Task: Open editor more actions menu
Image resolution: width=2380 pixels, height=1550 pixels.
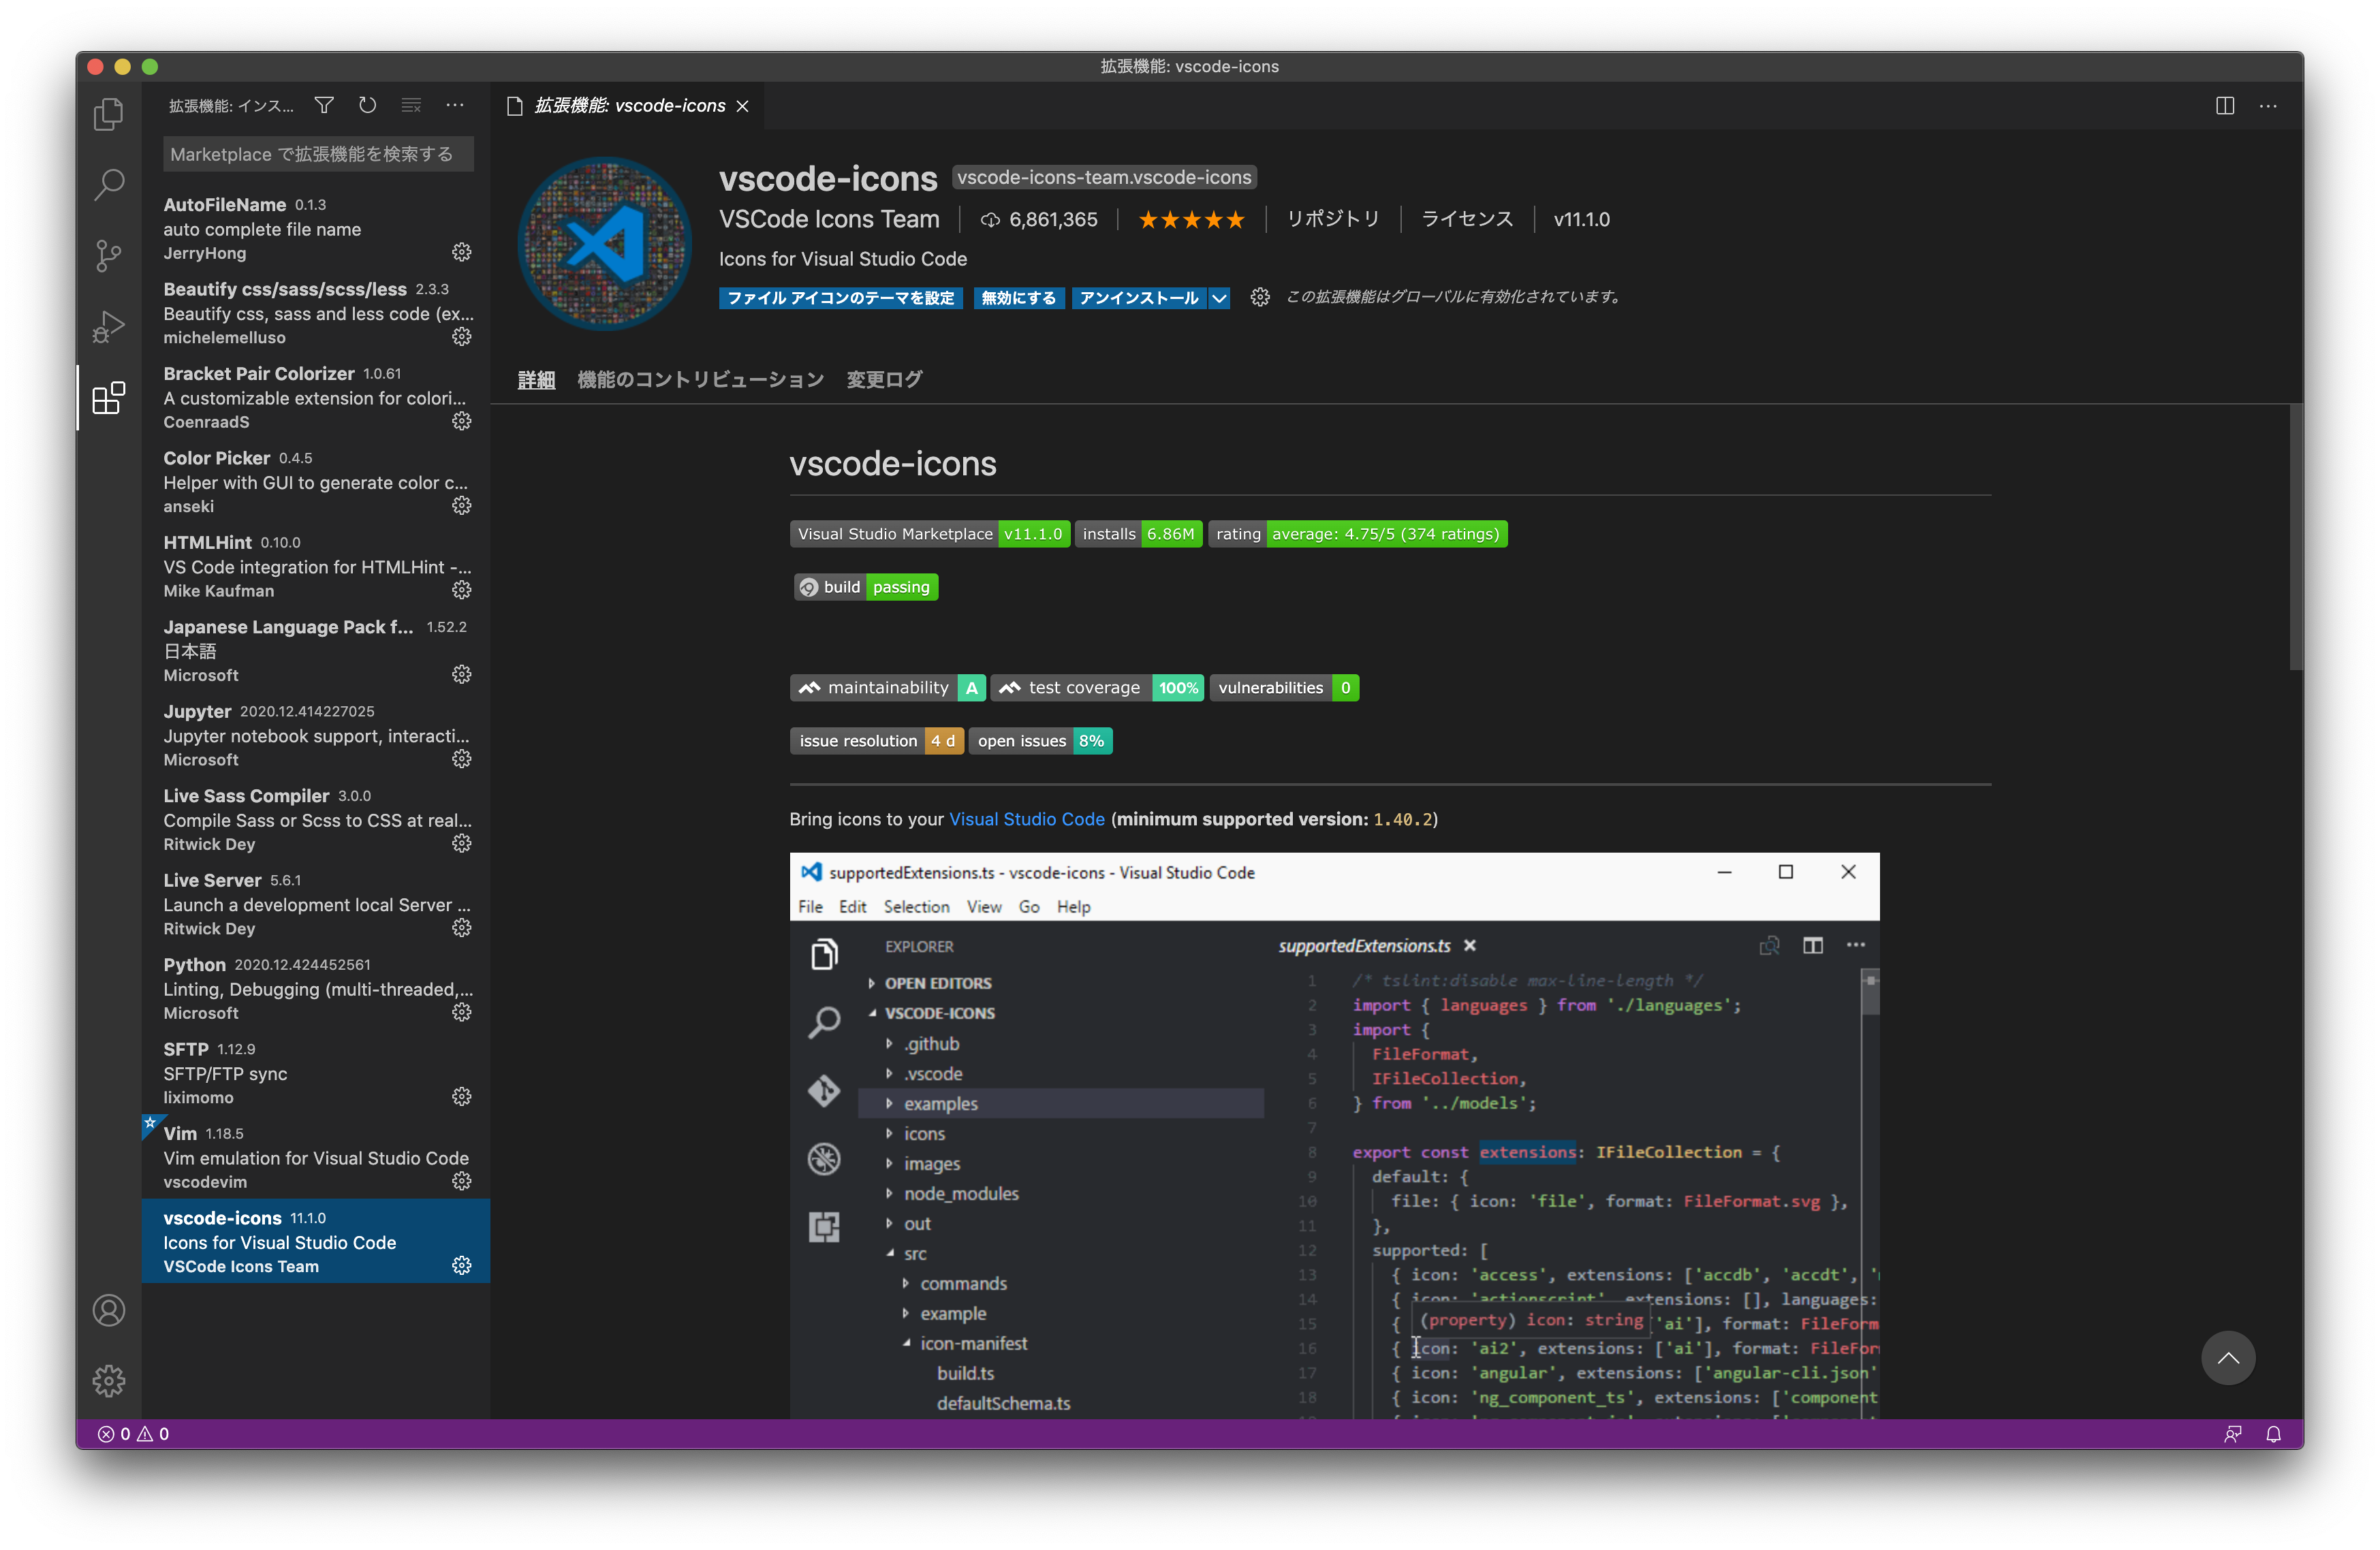Action: pyautogui.click(x=2268, y=106)
